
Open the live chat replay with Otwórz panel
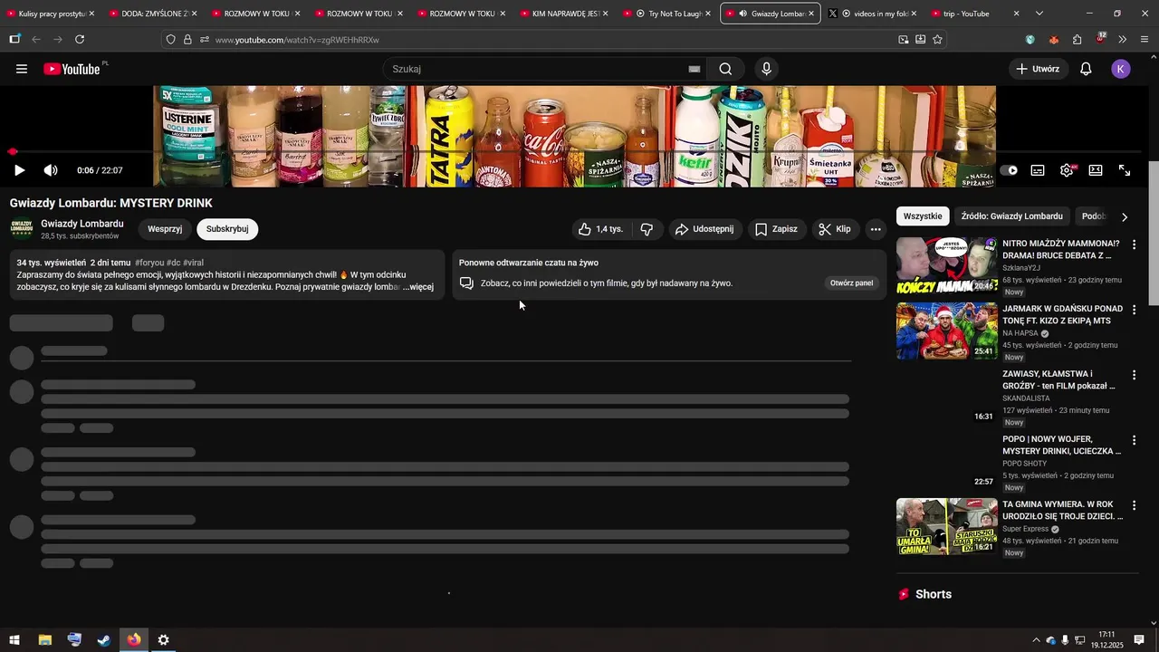click(851, 283)
